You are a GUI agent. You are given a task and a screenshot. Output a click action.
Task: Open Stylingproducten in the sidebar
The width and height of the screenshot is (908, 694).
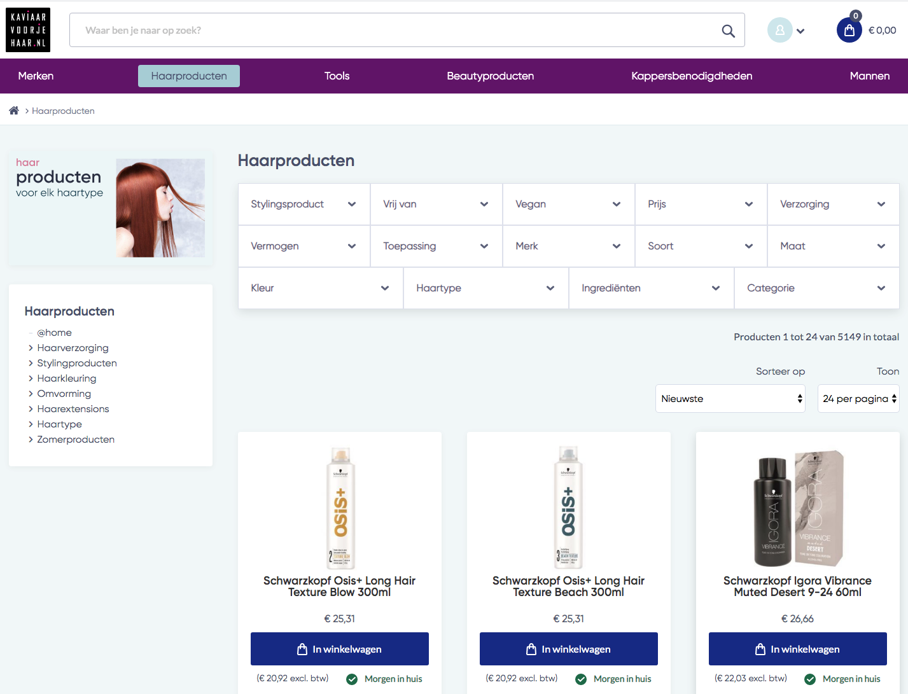click(x=77, y=363)
